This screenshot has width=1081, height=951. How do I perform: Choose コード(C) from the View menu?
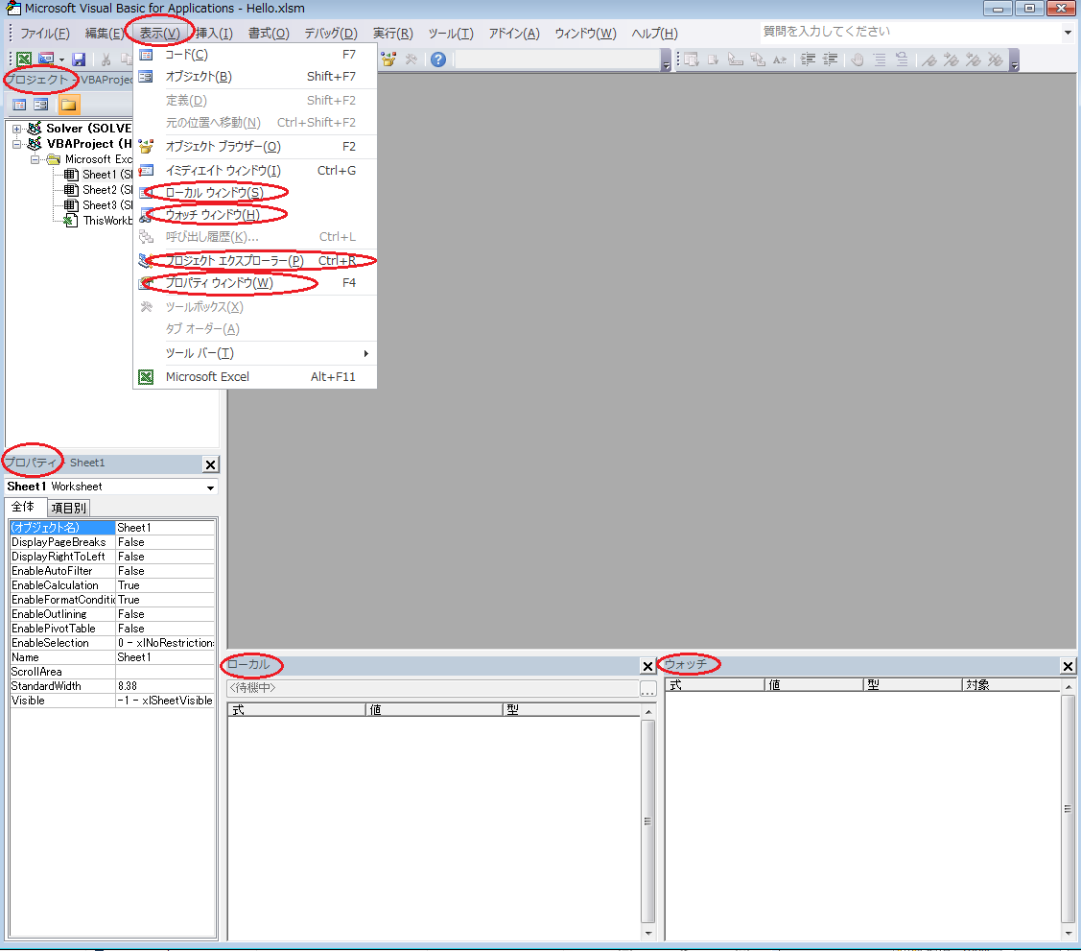coord(254,55)
